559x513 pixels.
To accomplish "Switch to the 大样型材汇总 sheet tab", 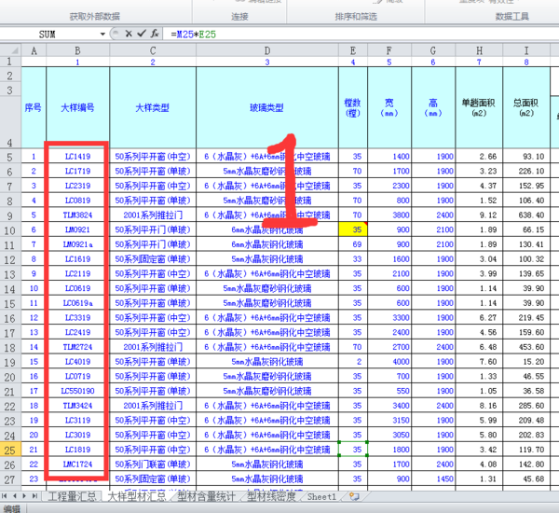I will click(137, 496).
